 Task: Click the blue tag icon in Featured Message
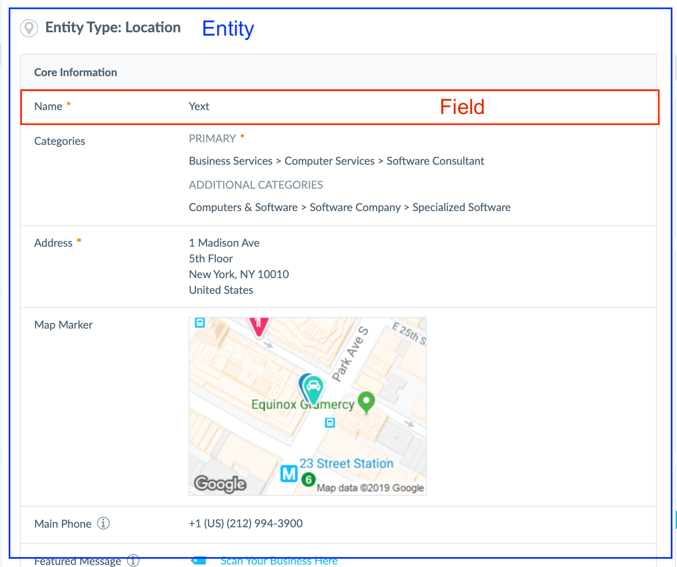point(199,561)
